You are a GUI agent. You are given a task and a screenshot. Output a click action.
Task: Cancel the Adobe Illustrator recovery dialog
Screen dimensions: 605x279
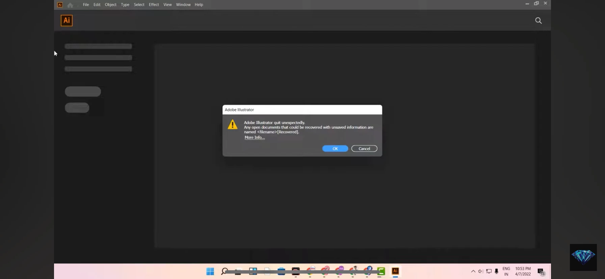tap(364, 149)
